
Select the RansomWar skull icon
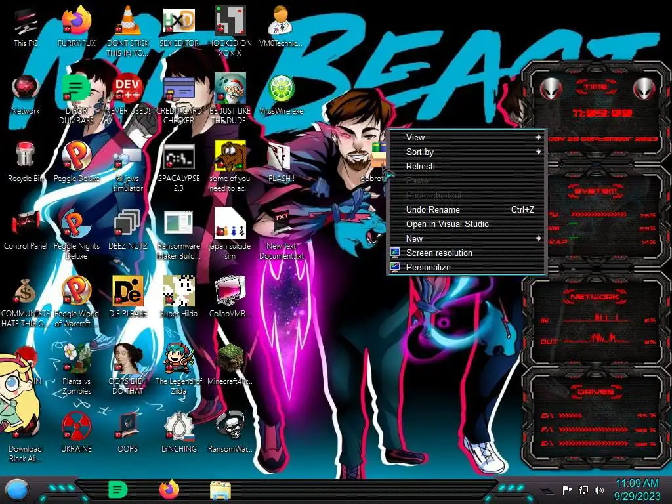[230, 433]
